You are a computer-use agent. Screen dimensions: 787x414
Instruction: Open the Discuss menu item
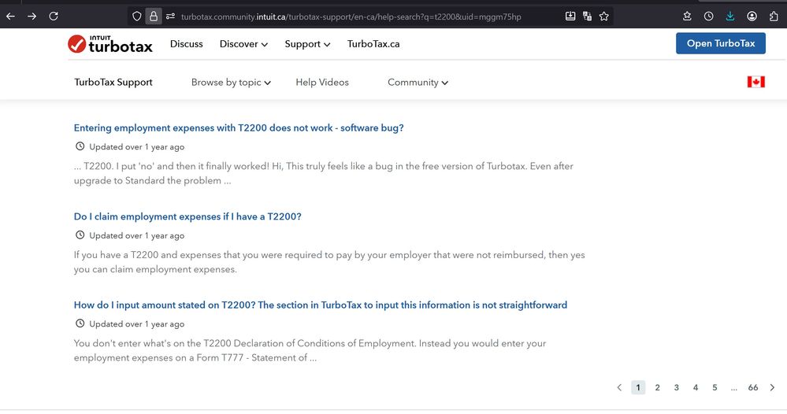[186, 44]
